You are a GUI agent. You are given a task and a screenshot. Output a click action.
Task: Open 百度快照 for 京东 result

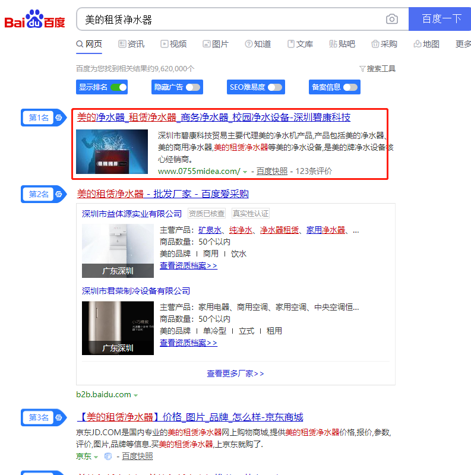pos(137,457)
